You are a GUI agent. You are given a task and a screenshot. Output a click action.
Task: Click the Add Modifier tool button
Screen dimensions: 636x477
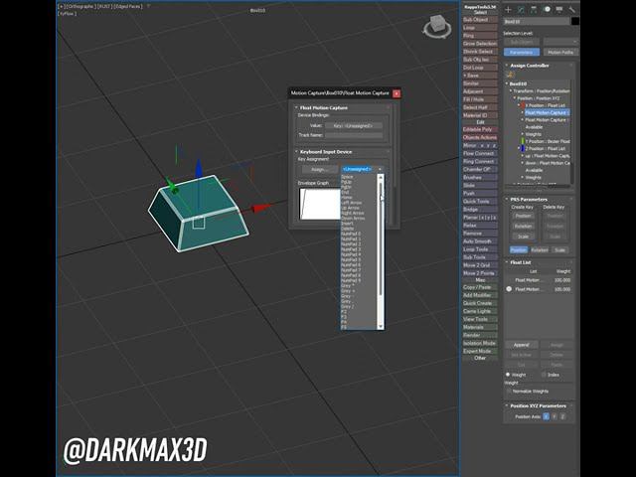(480, 295)
